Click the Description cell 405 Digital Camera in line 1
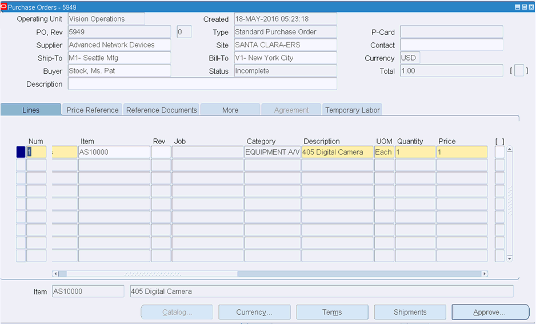536x324 pixels. (x=337, y=152)
